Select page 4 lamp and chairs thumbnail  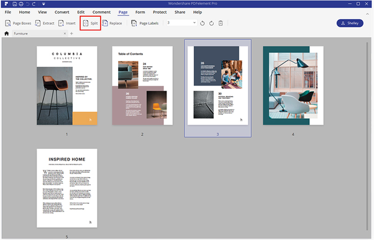(293, 86)
